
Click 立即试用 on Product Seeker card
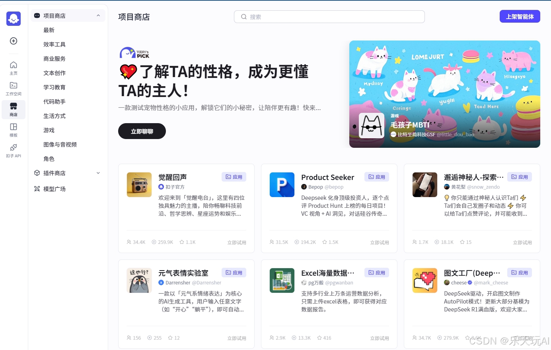tap(380, 242)
